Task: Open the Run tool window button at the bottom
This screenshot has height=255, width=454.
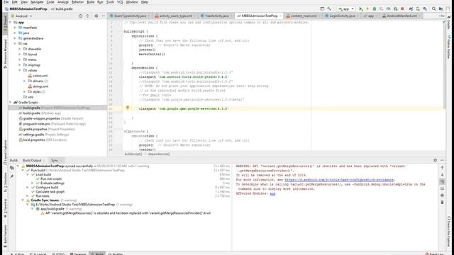Action: (x=18, y=254)
